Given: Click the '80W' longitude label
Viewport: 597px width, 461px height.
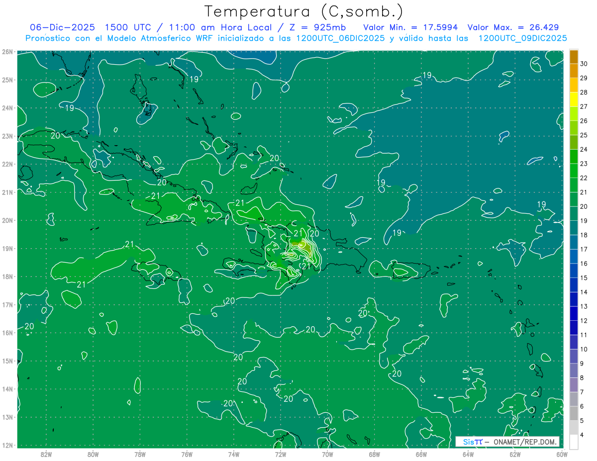Looking at the screenshot, I should [93, 454].
